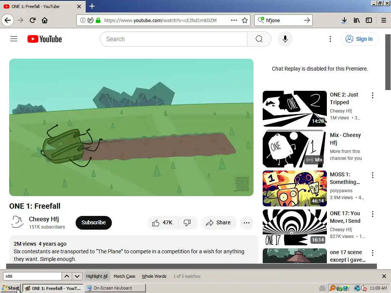Click the Cheesy Hfj channel under ONE 17
The height and width of the screenshot is (293, 391).
(341, 229)
